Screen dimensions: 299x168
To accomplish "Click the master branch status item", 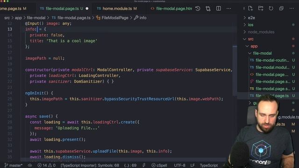I will 14,165.
